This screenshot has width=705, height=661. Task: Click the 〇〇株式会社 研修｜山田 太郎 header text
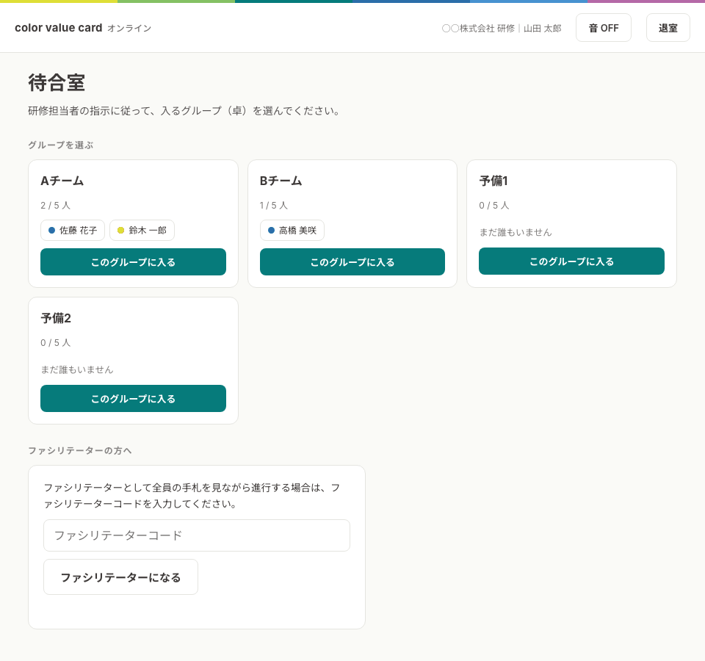(502, 29)
